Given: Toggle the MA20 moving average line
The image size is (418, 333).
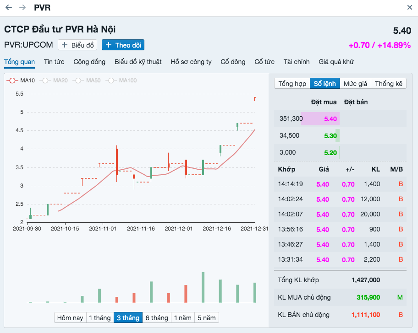Looking at the screenshot, I should pos(54,81).
